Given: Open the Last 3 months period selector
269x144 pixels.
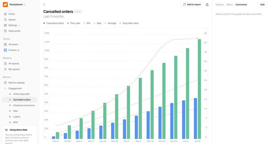Looking at the screenshot, I should [x=54, y=16].
